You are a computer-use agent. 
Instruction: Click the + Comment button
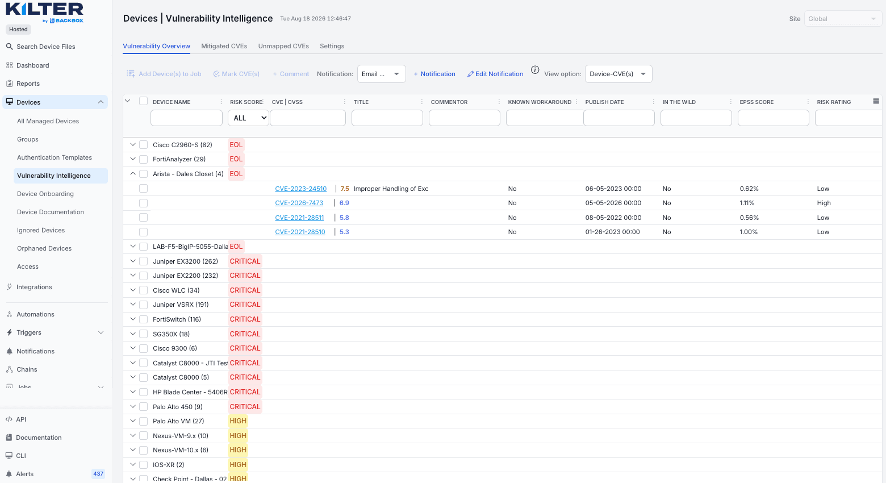click(291, 74)
